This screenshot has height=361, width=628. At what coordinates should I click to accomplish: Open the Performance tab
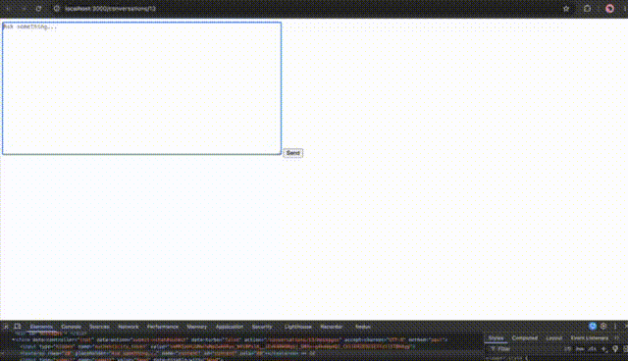pos(163,327)
